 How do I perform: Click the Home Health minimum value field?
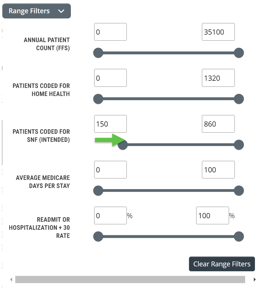[x=111, y=78]
